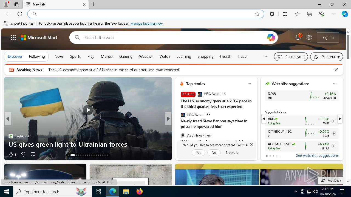The width and height of the screenshot is (351, 197).
Task: Open Collections panel
Action: pos(309,14)
